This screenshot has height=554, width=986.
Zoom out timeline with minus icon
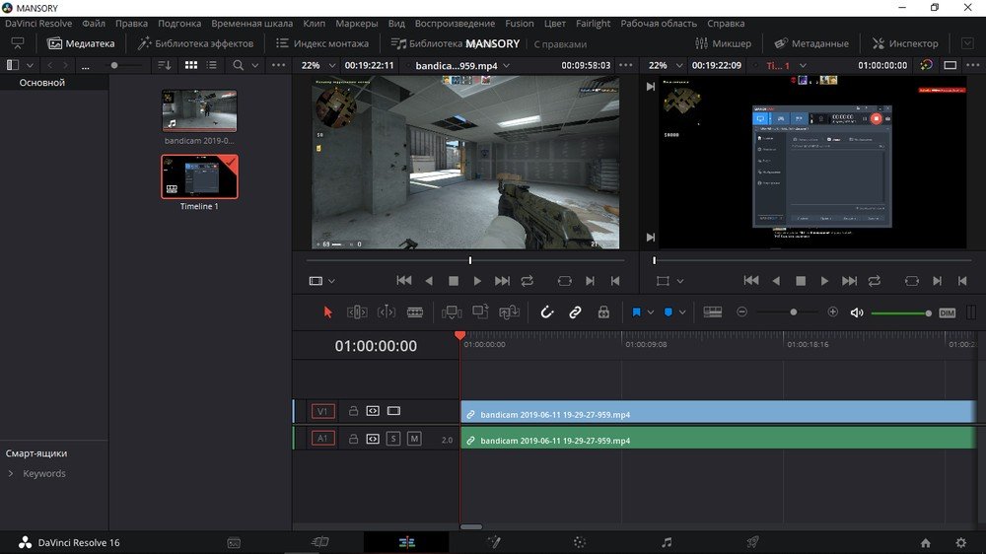click(742, 312)
